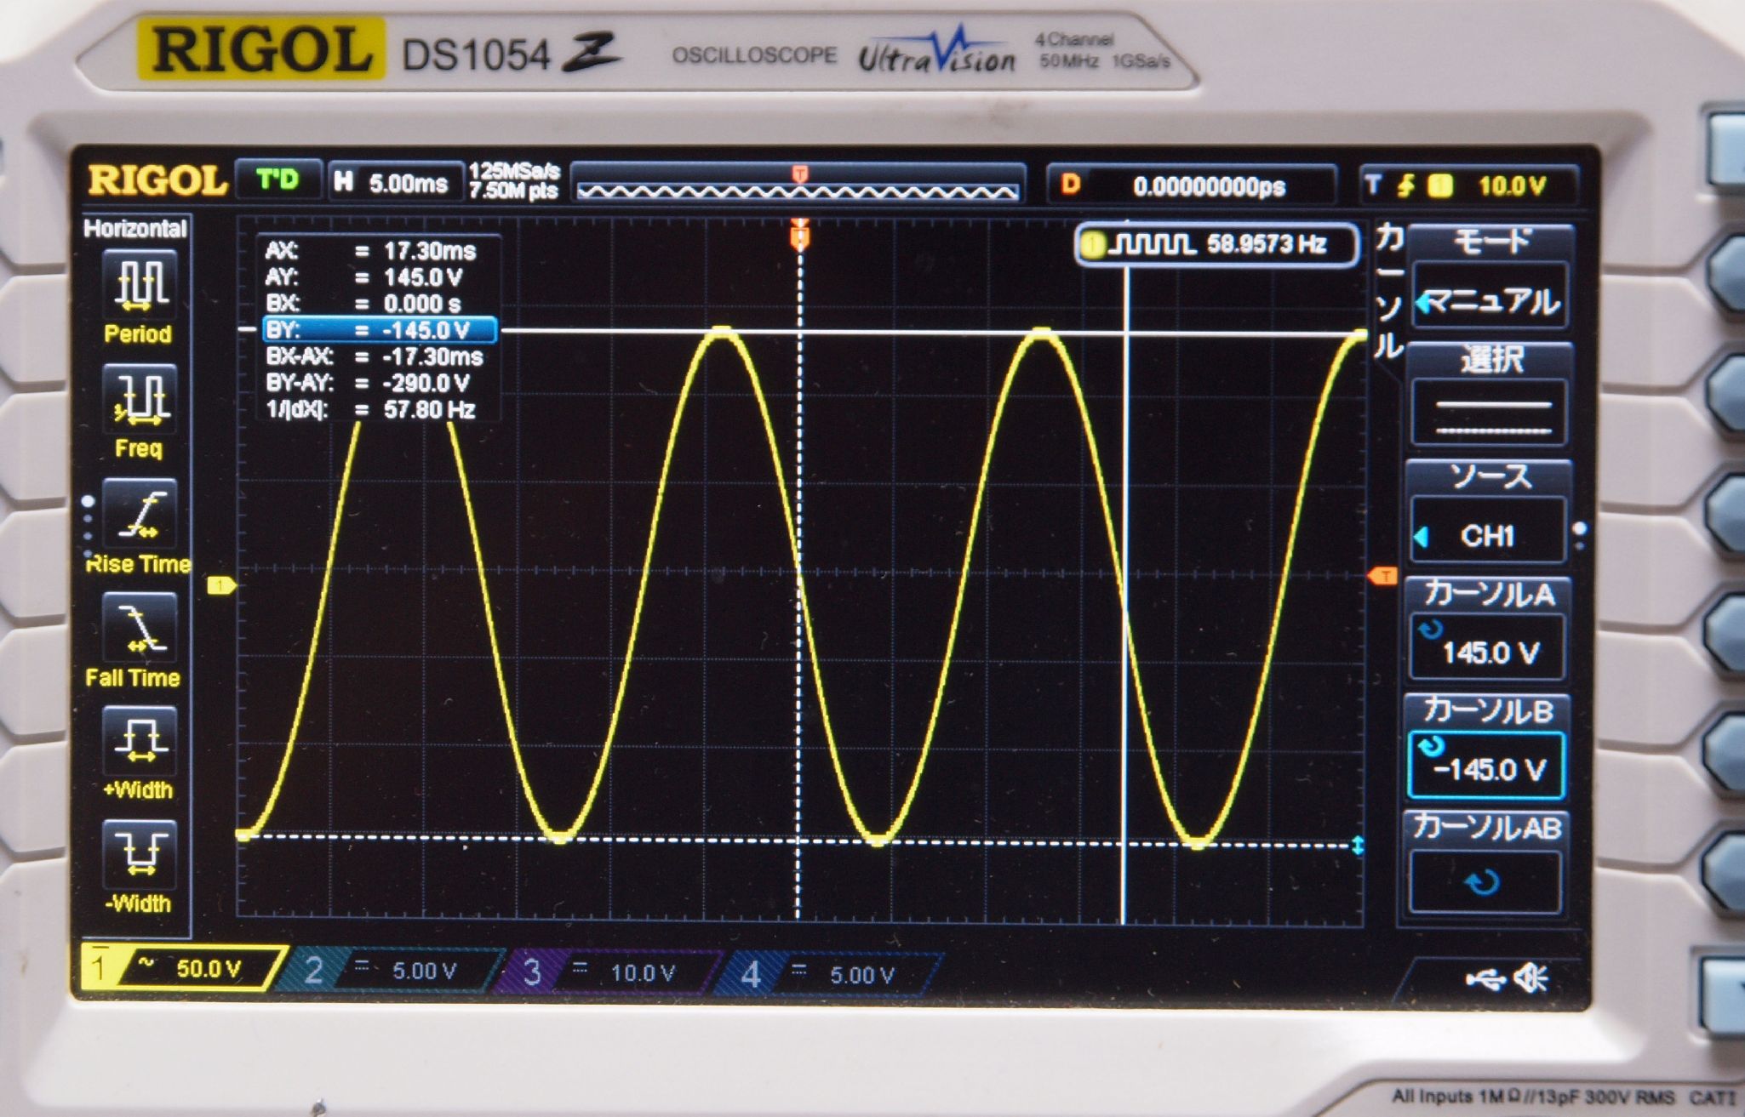Open the cursor mode マニュアル selector
This screenshot has height=1117, width=1745.
point(1490,297)
